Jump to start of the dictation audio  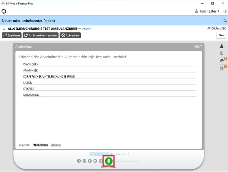click(x=79, y=161)
